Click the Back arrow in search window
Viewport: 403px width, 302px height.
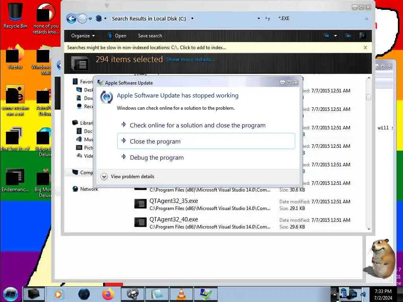tap(72, 18)
